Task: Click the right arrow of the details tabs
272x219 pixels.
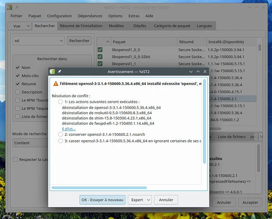Action: [261, 137]
